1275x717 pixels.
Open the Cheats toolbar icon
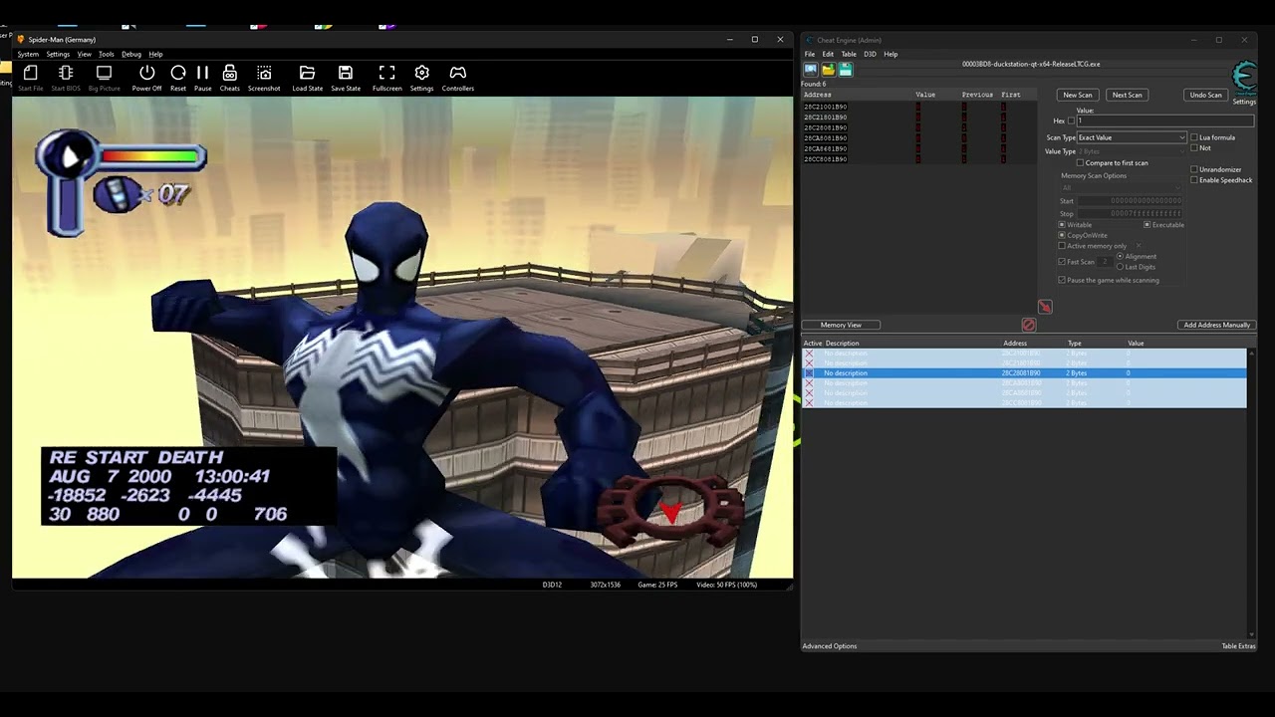(229, 73)
